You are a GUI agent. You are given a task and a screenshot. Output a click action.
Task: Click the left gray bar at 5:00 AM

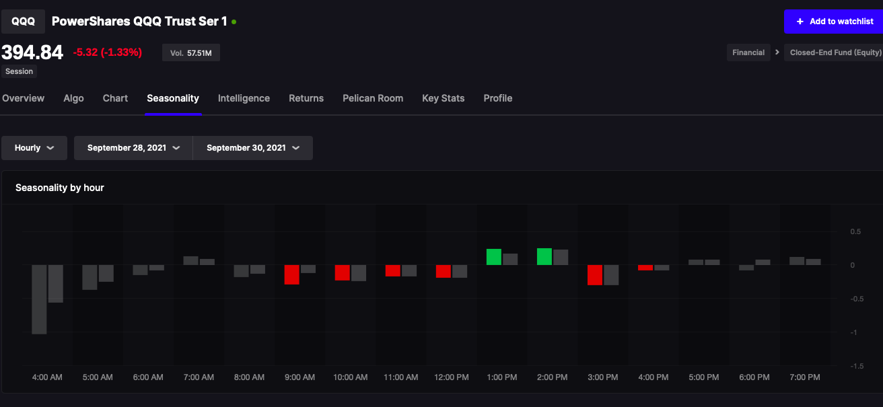90,277
